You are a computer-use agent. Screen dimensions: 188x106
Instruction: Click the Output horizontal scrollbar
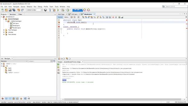pyautogui.click(x=122, y=99)
